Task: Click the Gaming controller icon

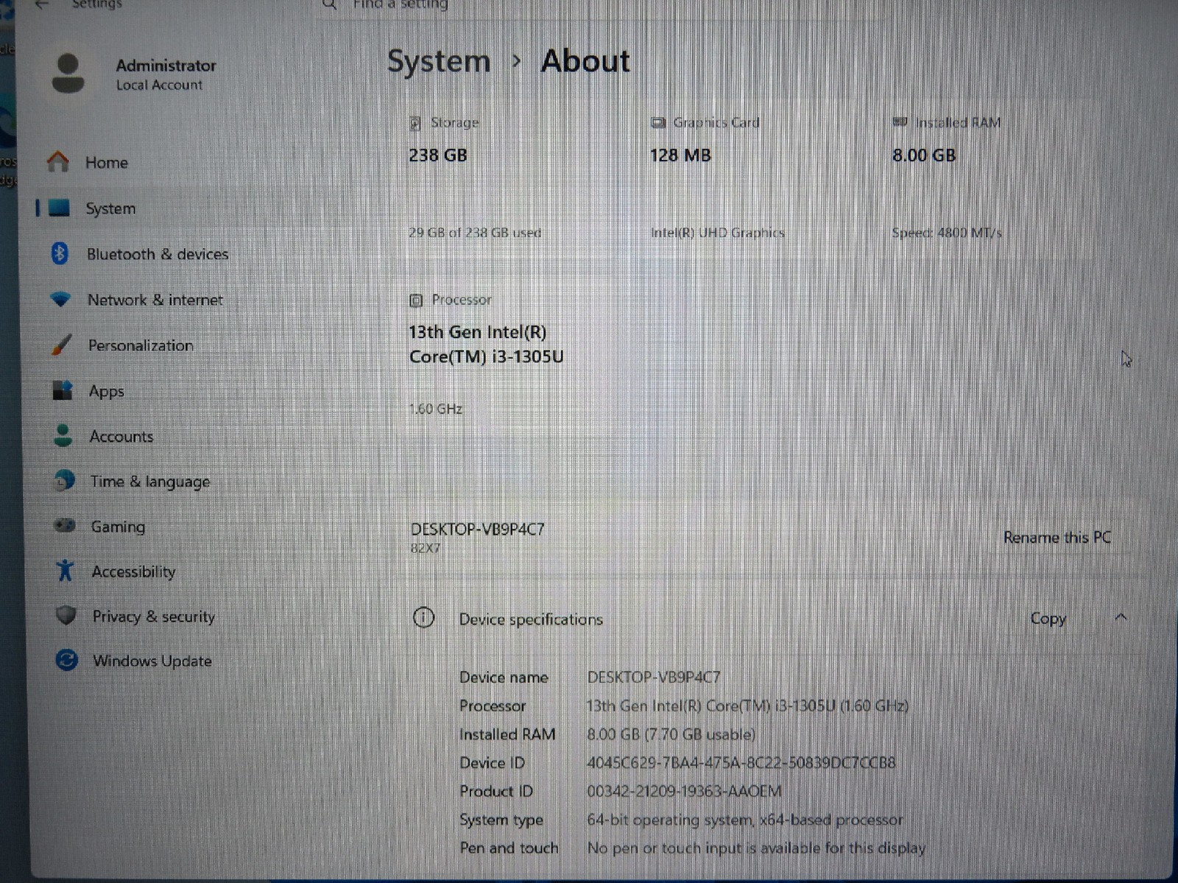Action: point(65,526)
